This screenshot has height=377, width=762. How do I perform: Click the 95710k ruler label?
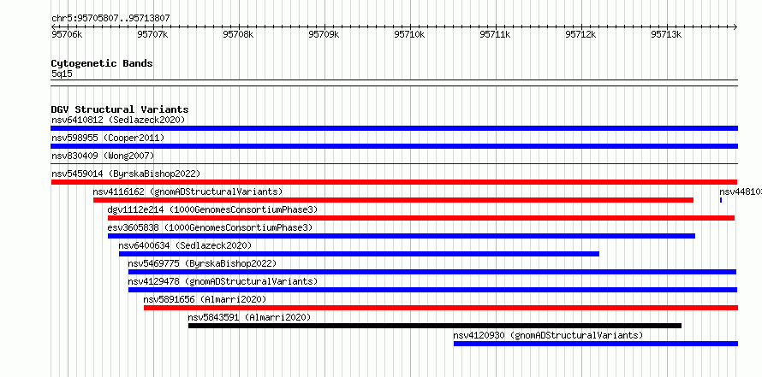coord(409,34)
